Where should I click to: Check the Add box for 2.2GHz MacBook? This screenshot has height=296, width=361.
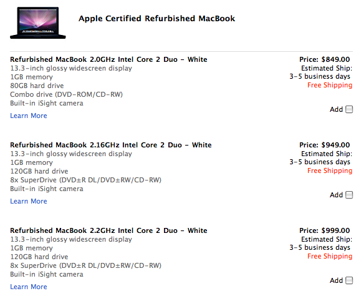(349, 280)
